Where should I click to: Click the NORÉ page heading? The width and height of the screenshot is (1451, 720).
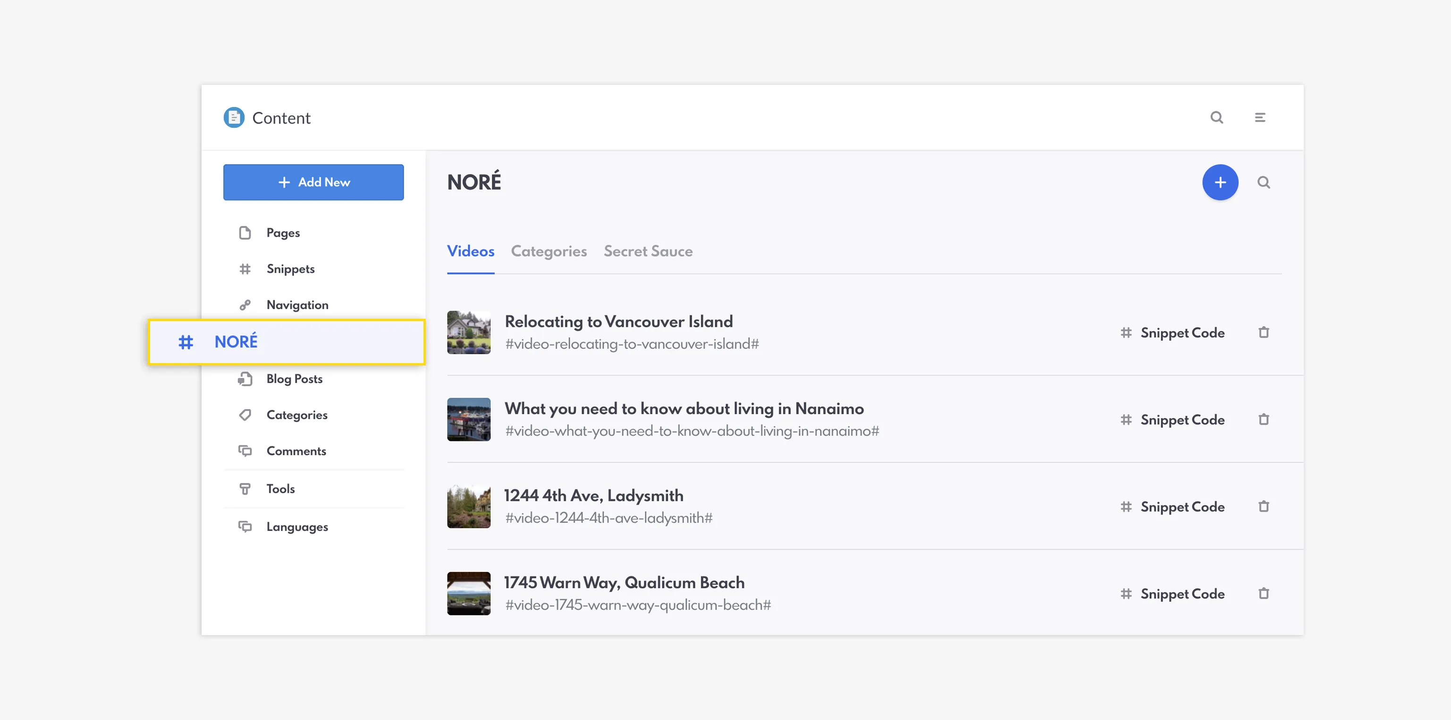[474, 182]
